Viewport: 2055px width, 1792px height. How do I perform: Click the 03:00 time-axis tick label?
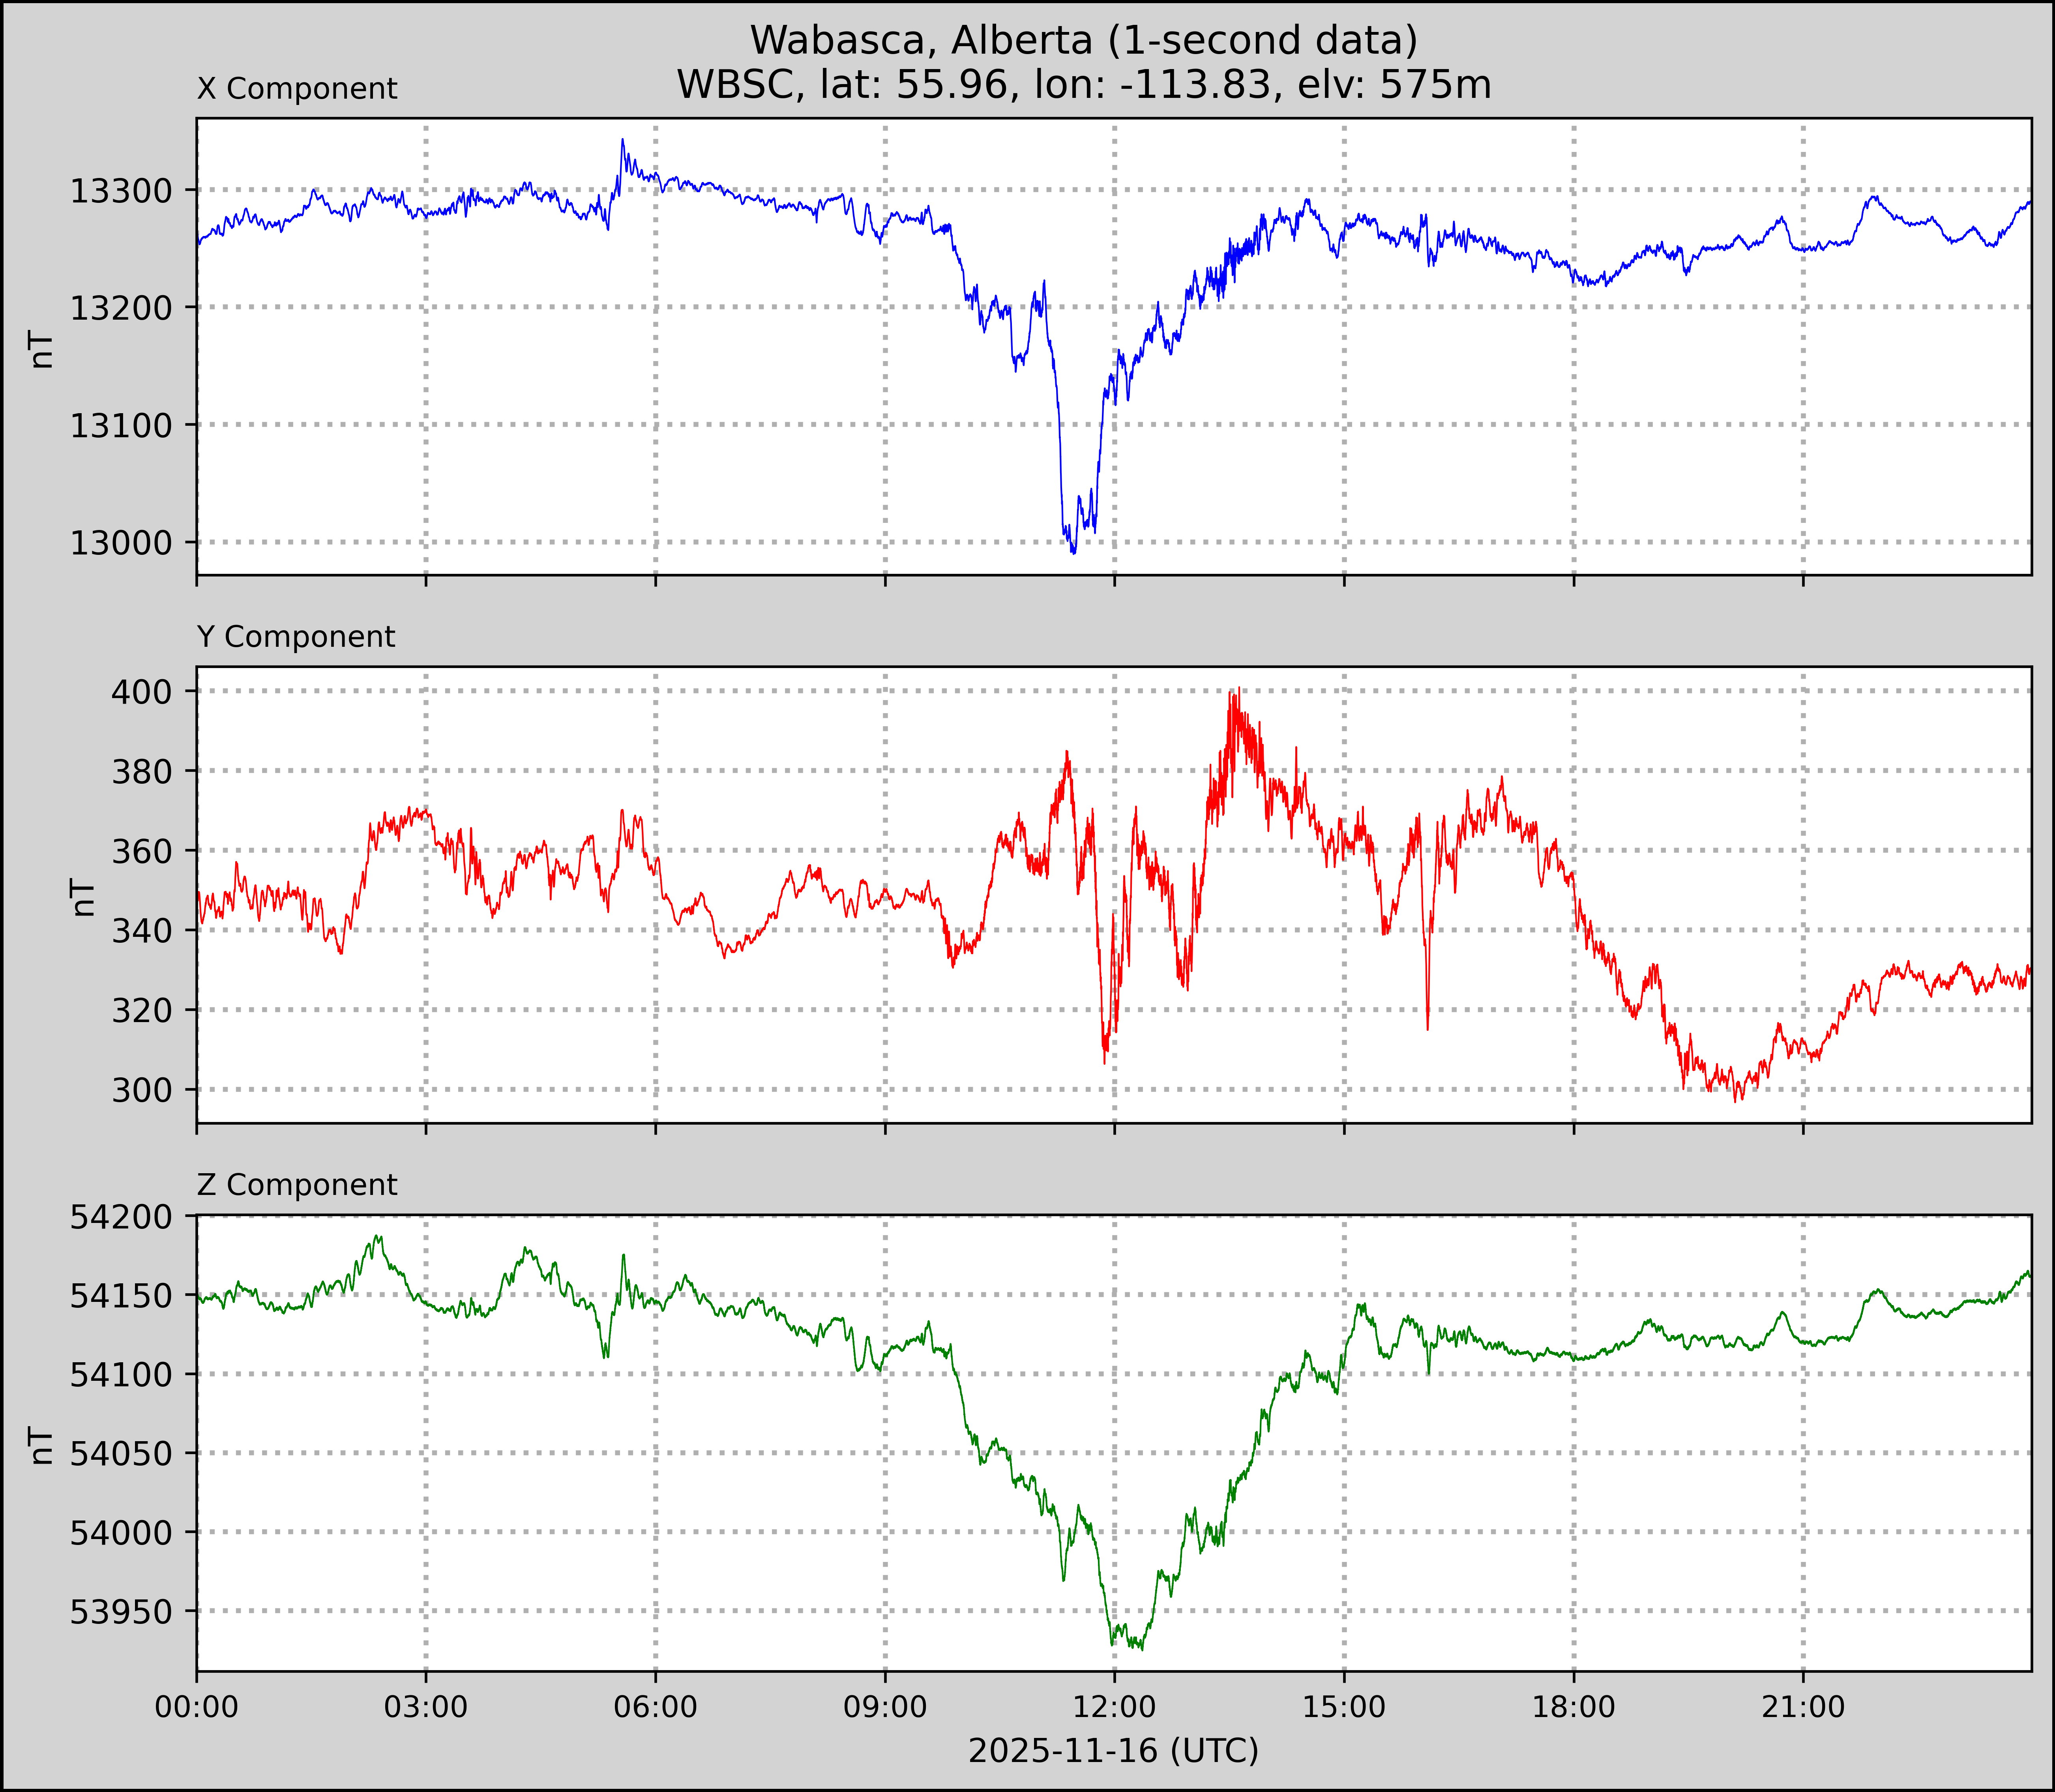click(x=426, y=1706)
